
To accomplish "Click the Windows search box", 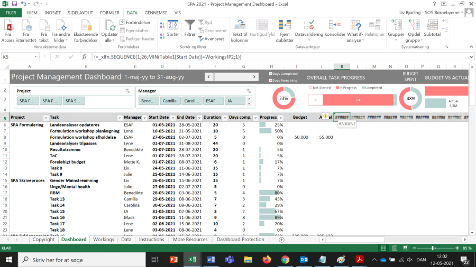I will click(82, 260).
